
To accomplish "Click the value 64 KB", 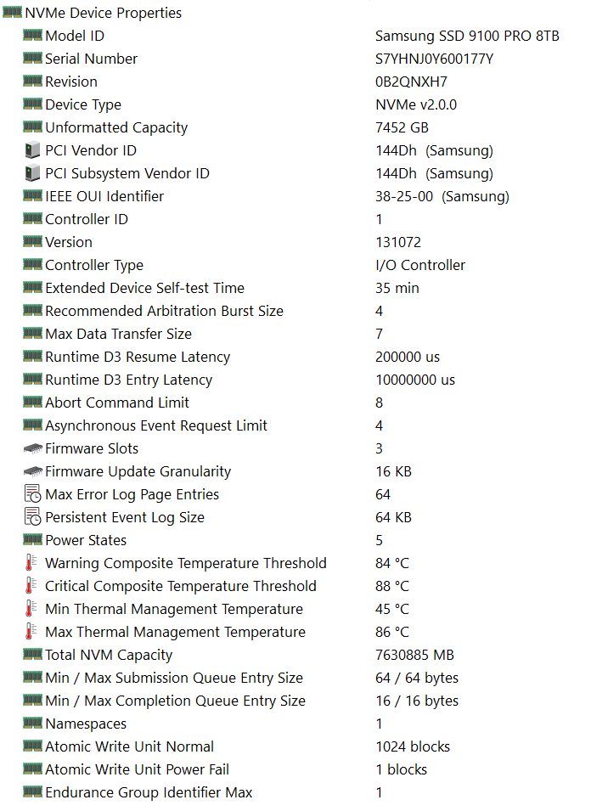I will coord(393,517).
